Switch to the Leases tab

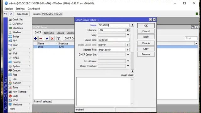[60, 33]
